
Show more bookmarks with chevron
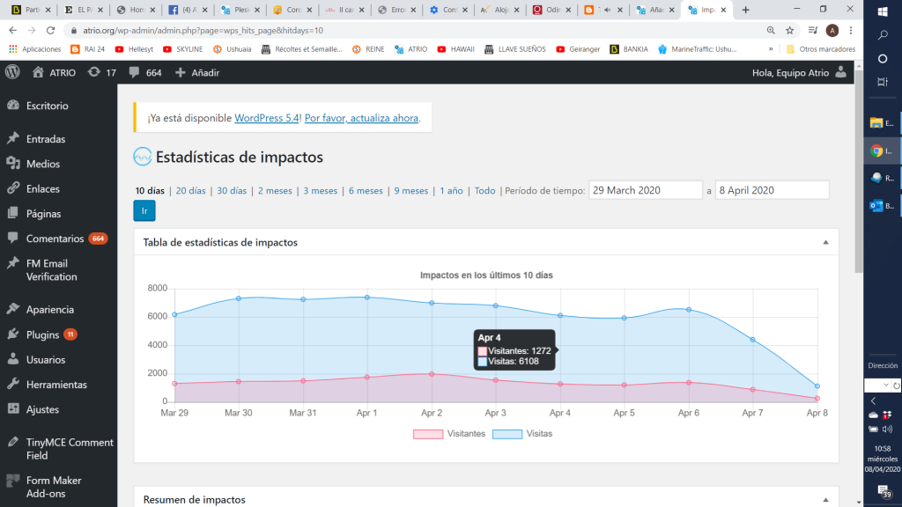(x=772, y=49)
